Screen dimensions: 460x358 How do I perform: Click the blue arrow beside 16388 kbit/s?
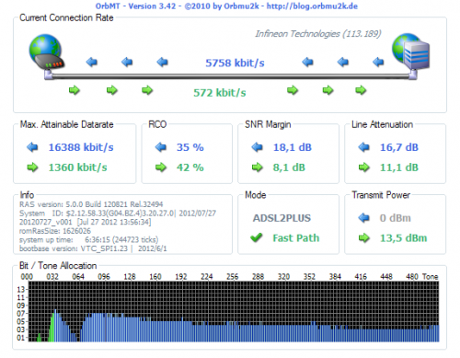[32, 147]
